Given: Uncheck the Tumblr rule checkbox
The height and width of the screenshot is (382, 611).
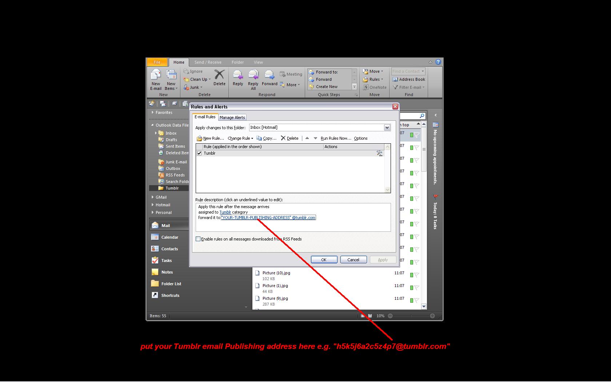Looking at the screenshot, I should (x=199, y=153).
